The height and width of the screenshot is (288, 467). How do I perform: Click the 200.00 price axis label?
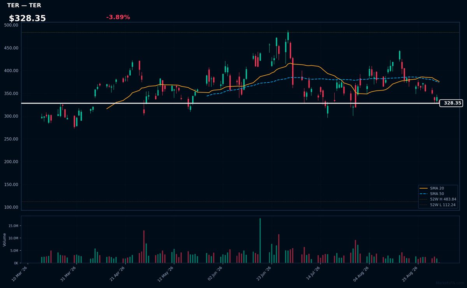tap(11, 162)
